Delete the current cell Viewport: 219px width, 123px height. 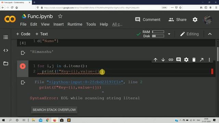194,60
